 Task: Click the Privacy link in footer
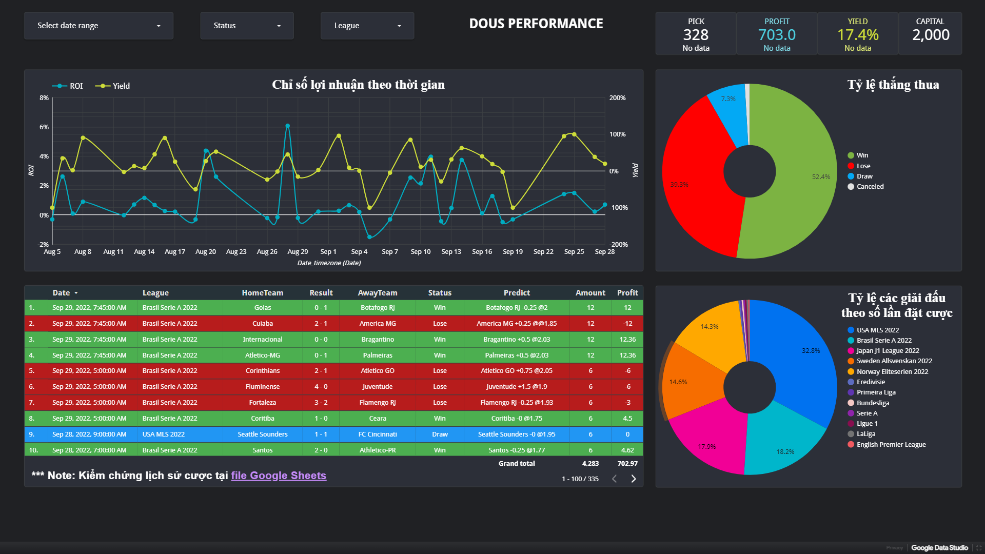(x=894, y=548)
